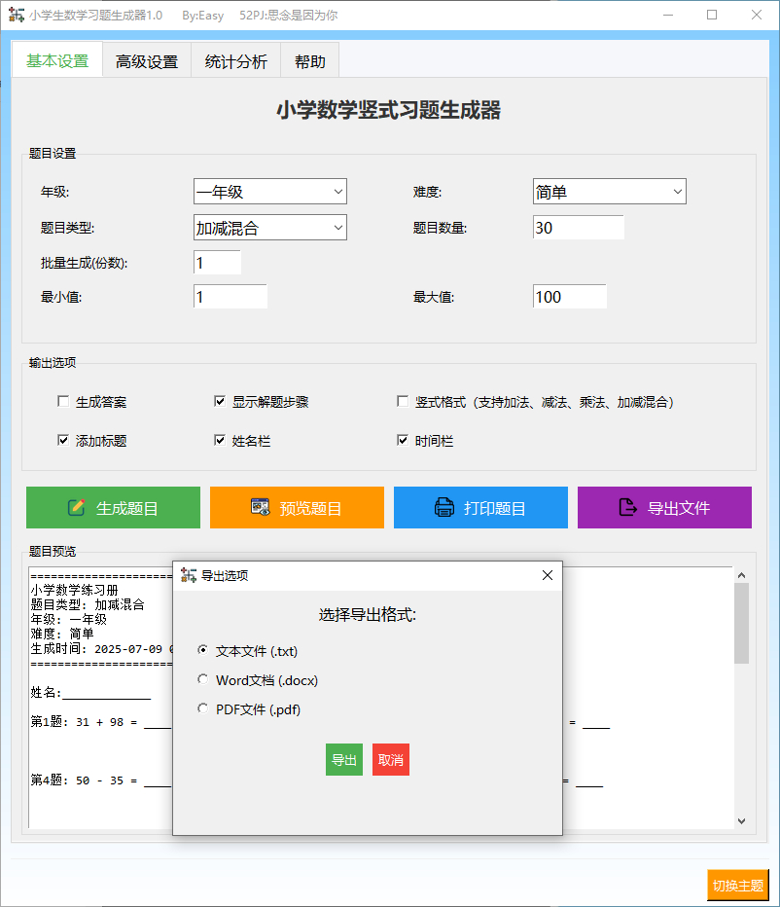
Task: Click the 导出文件 purple button
Action: [x=665, y=507]
